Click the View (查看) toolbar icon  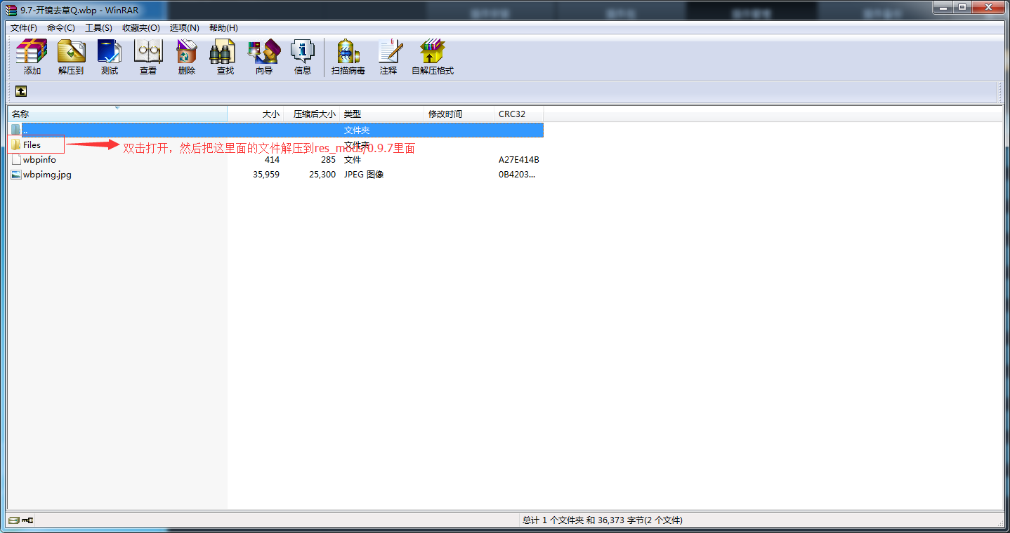click(148, 57)
